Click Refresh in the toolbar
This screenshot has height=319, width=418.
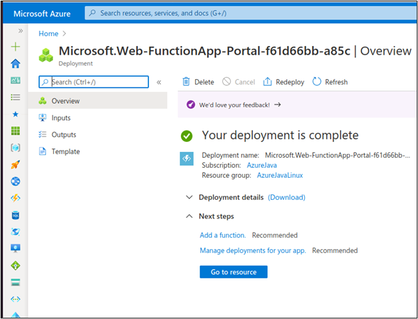[x=330, y=82]
